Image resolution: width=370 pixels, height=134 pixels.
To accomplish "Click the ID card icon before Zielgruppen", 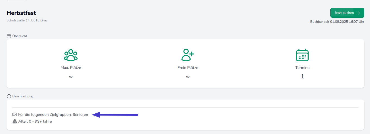I will pos(15,115).
